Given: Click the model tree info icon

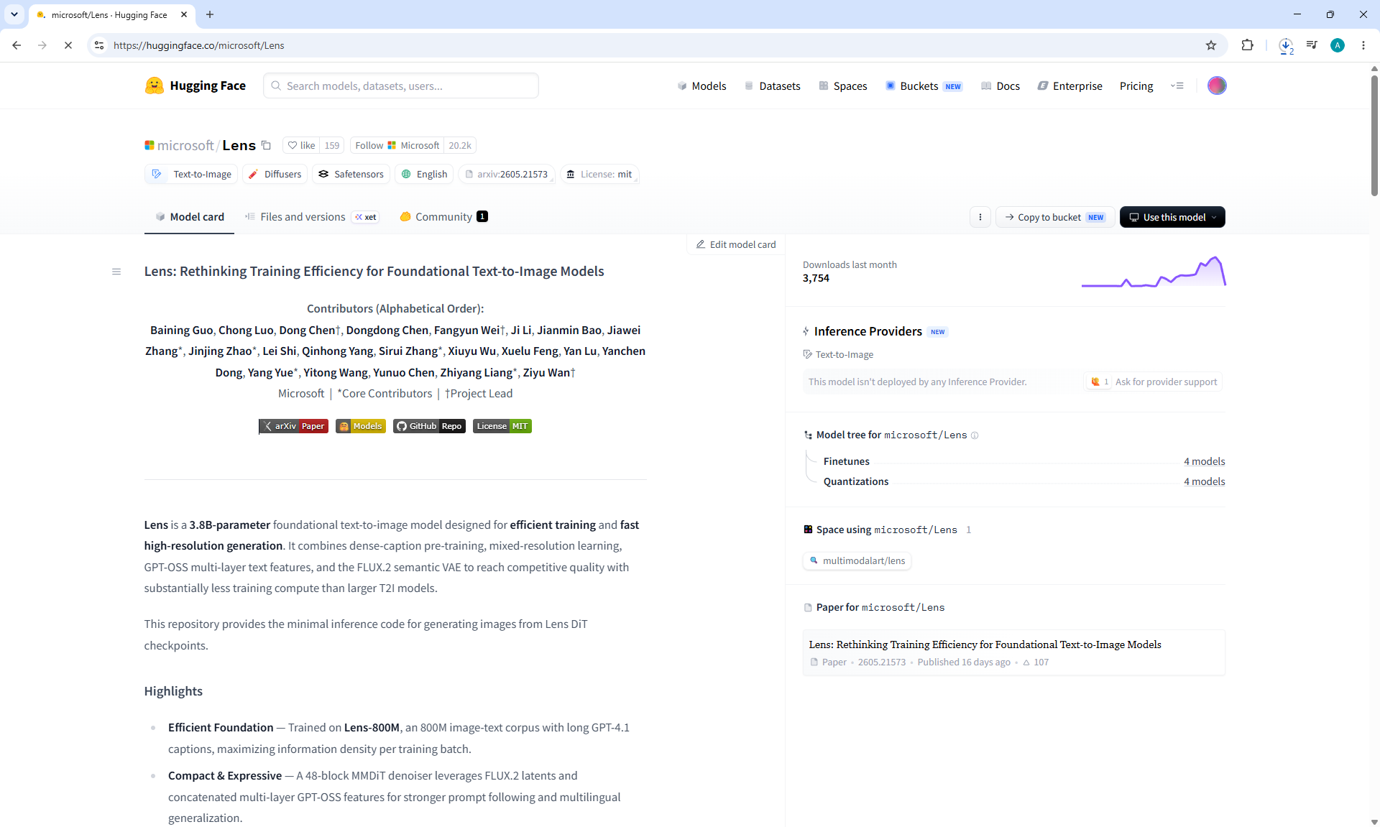Looking at the screenshot, I should 975,435.
